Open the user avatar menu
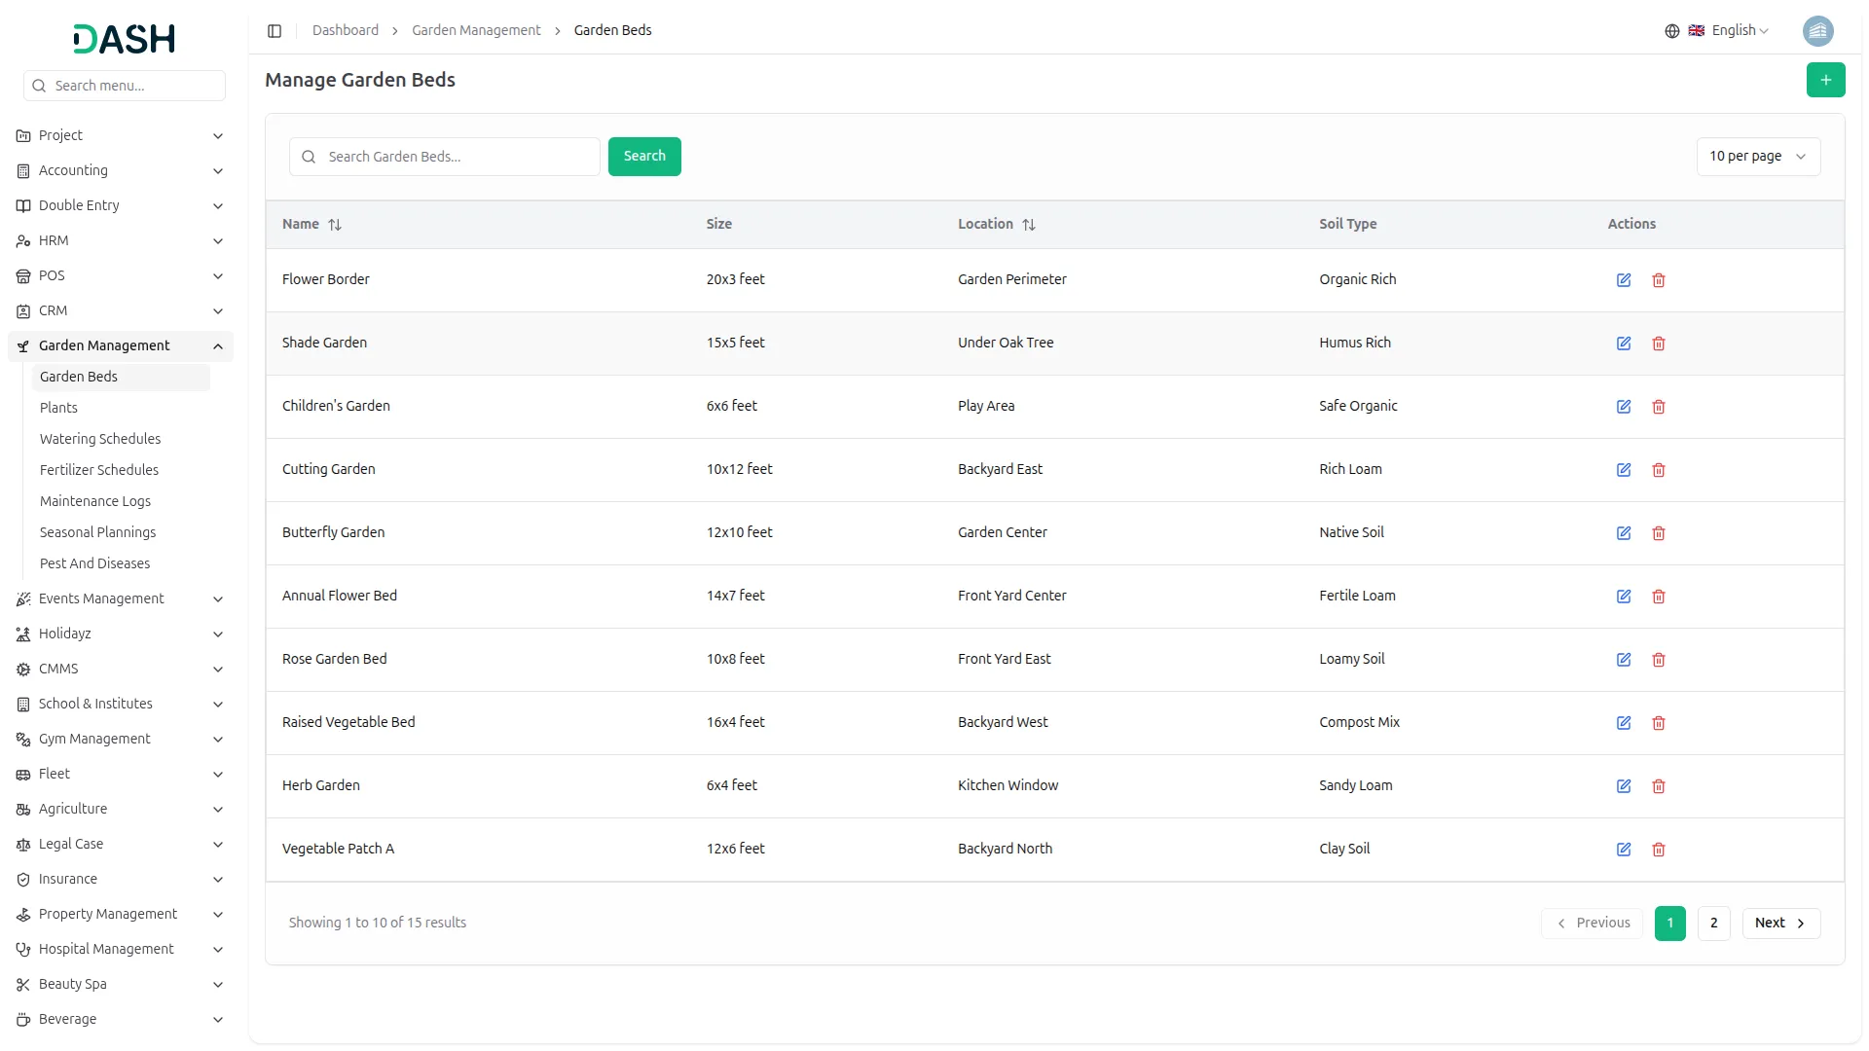 point(1817,31)
